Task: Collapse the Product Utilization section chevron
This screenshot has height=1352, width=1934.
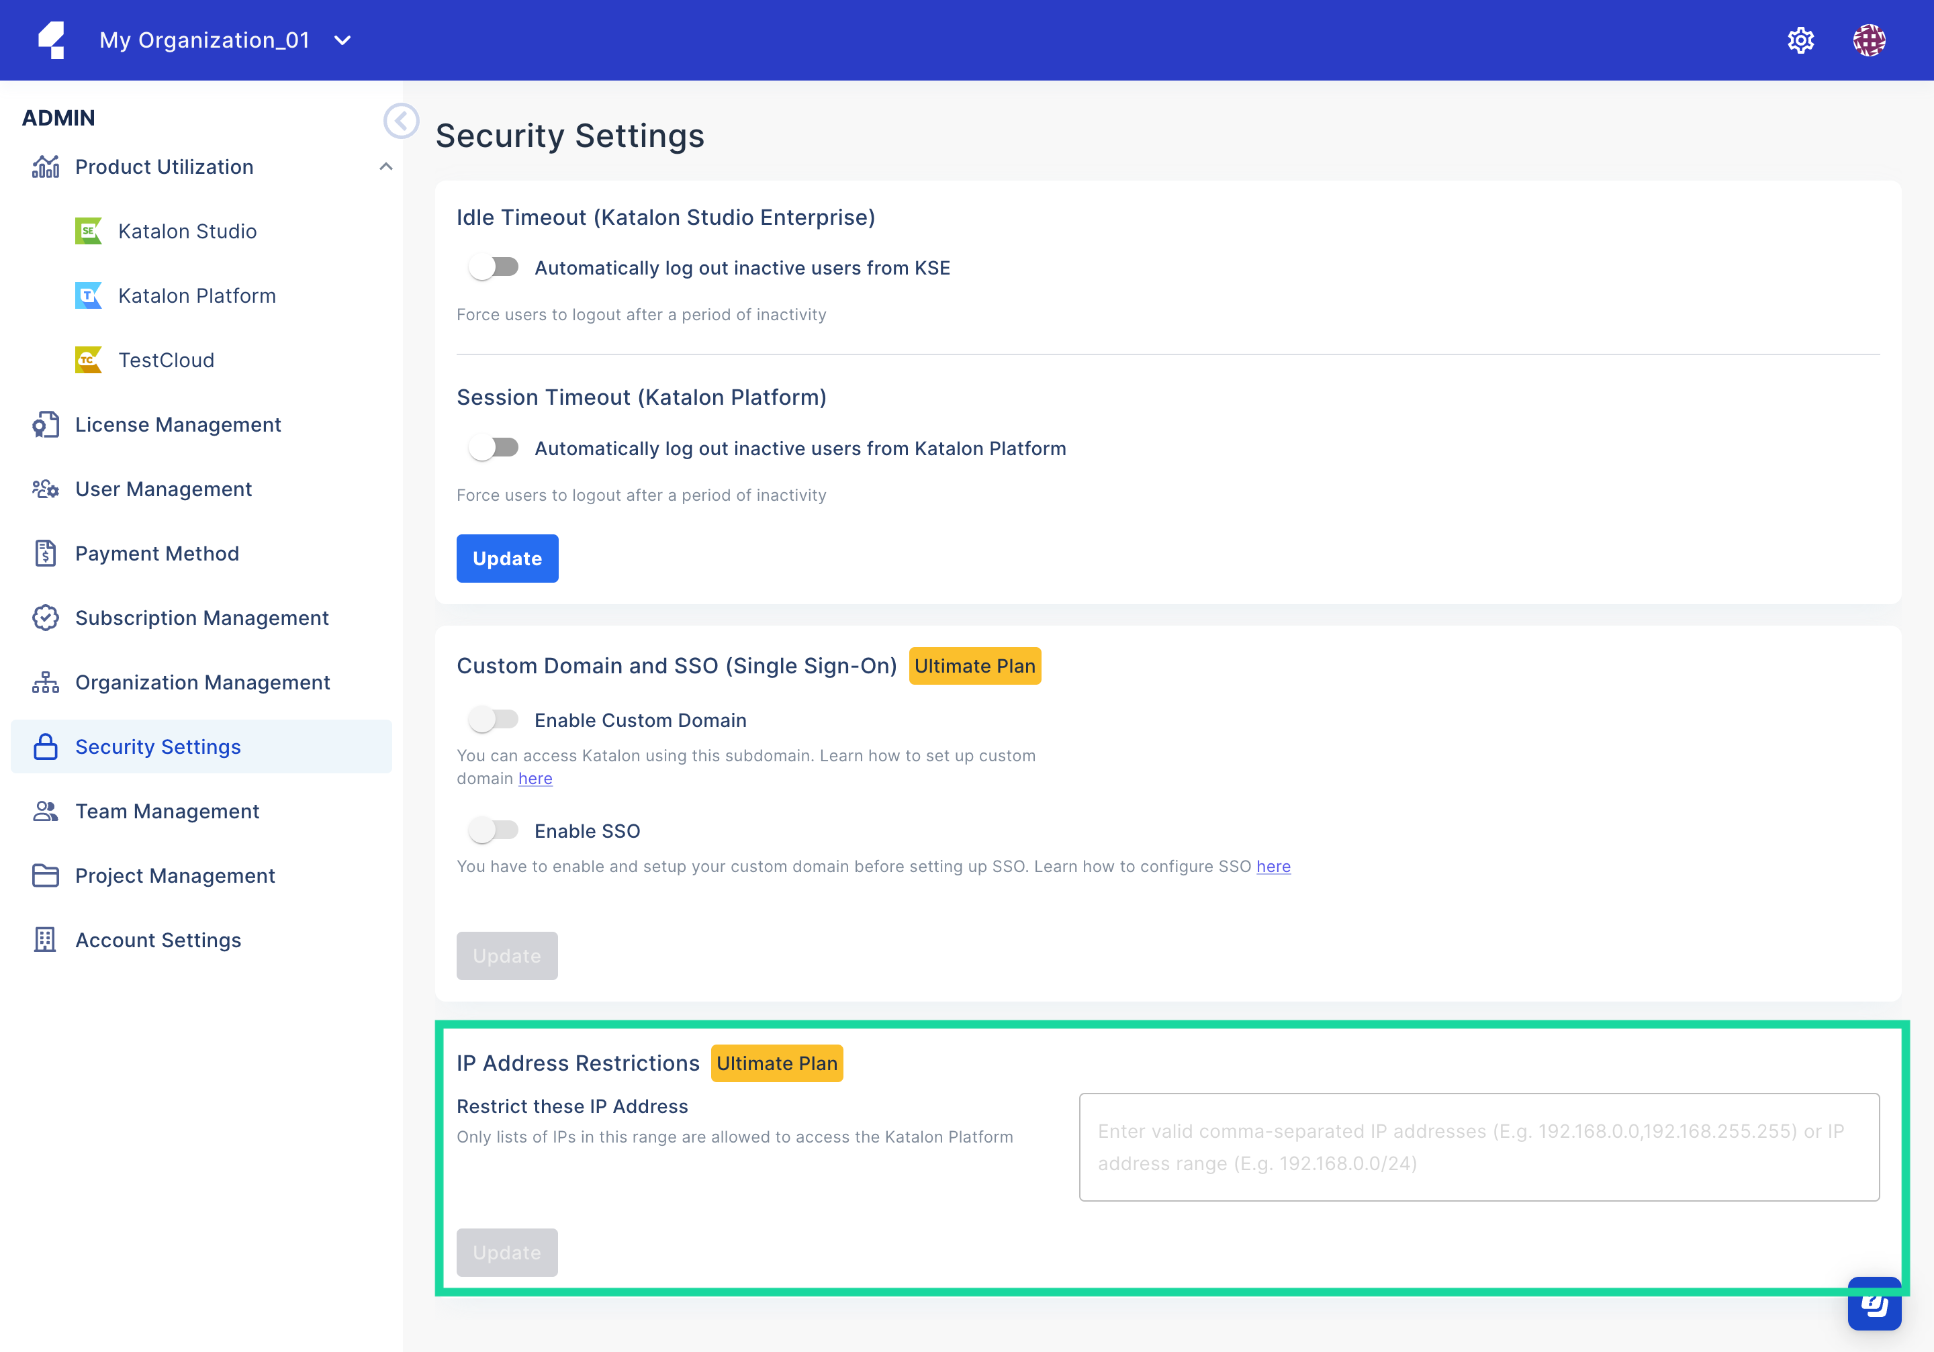Action: click(385, 166)
